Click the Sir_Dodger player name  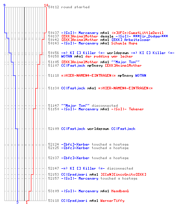pyautogui.click(x=150, y=36)
